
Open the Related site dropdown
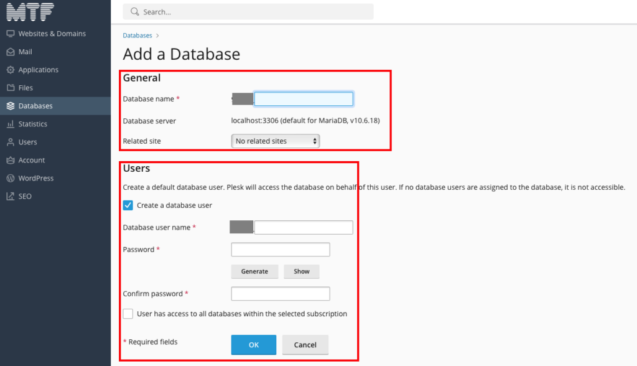[275, 141]
